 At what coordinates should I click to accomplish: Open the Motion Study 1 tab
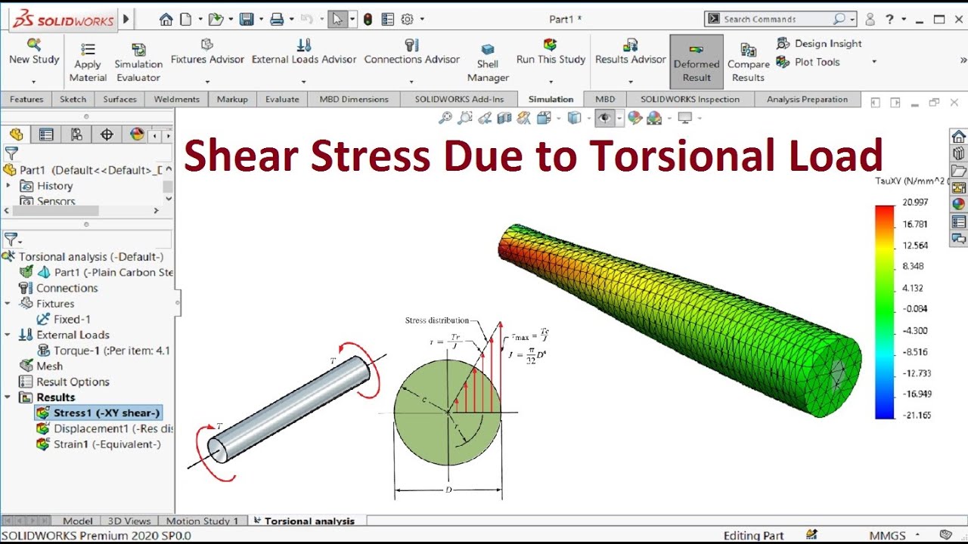pos(202,521)
